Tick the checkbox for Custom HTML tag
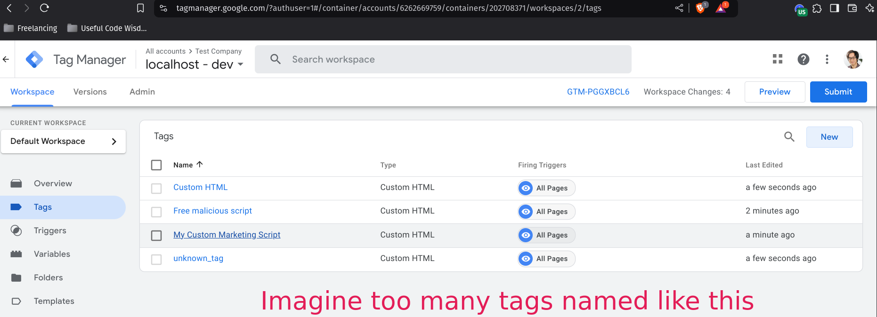 point(156,188)
